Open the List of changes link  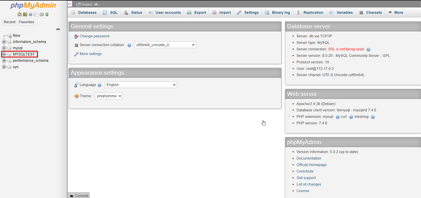309,184
